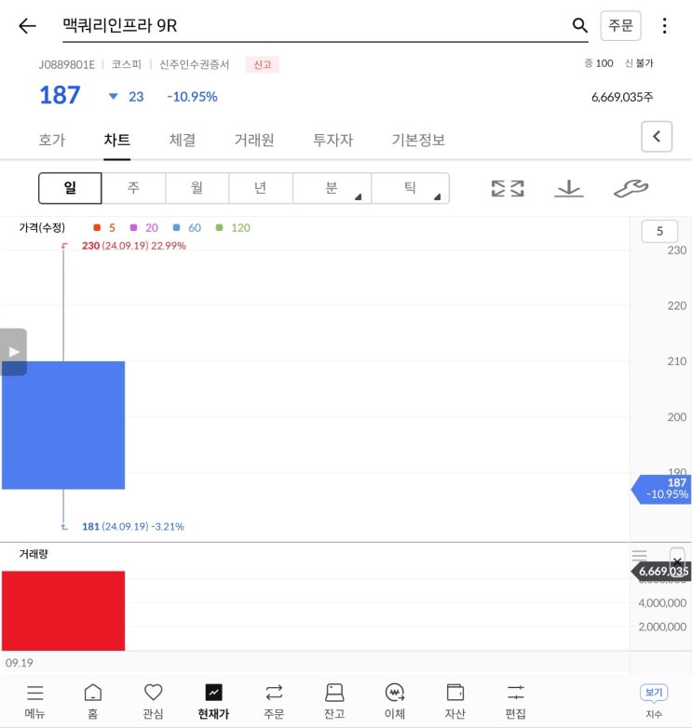Click the 09.19 date label on axis
Screen dimensions: 692x728
tap(19, 663)
